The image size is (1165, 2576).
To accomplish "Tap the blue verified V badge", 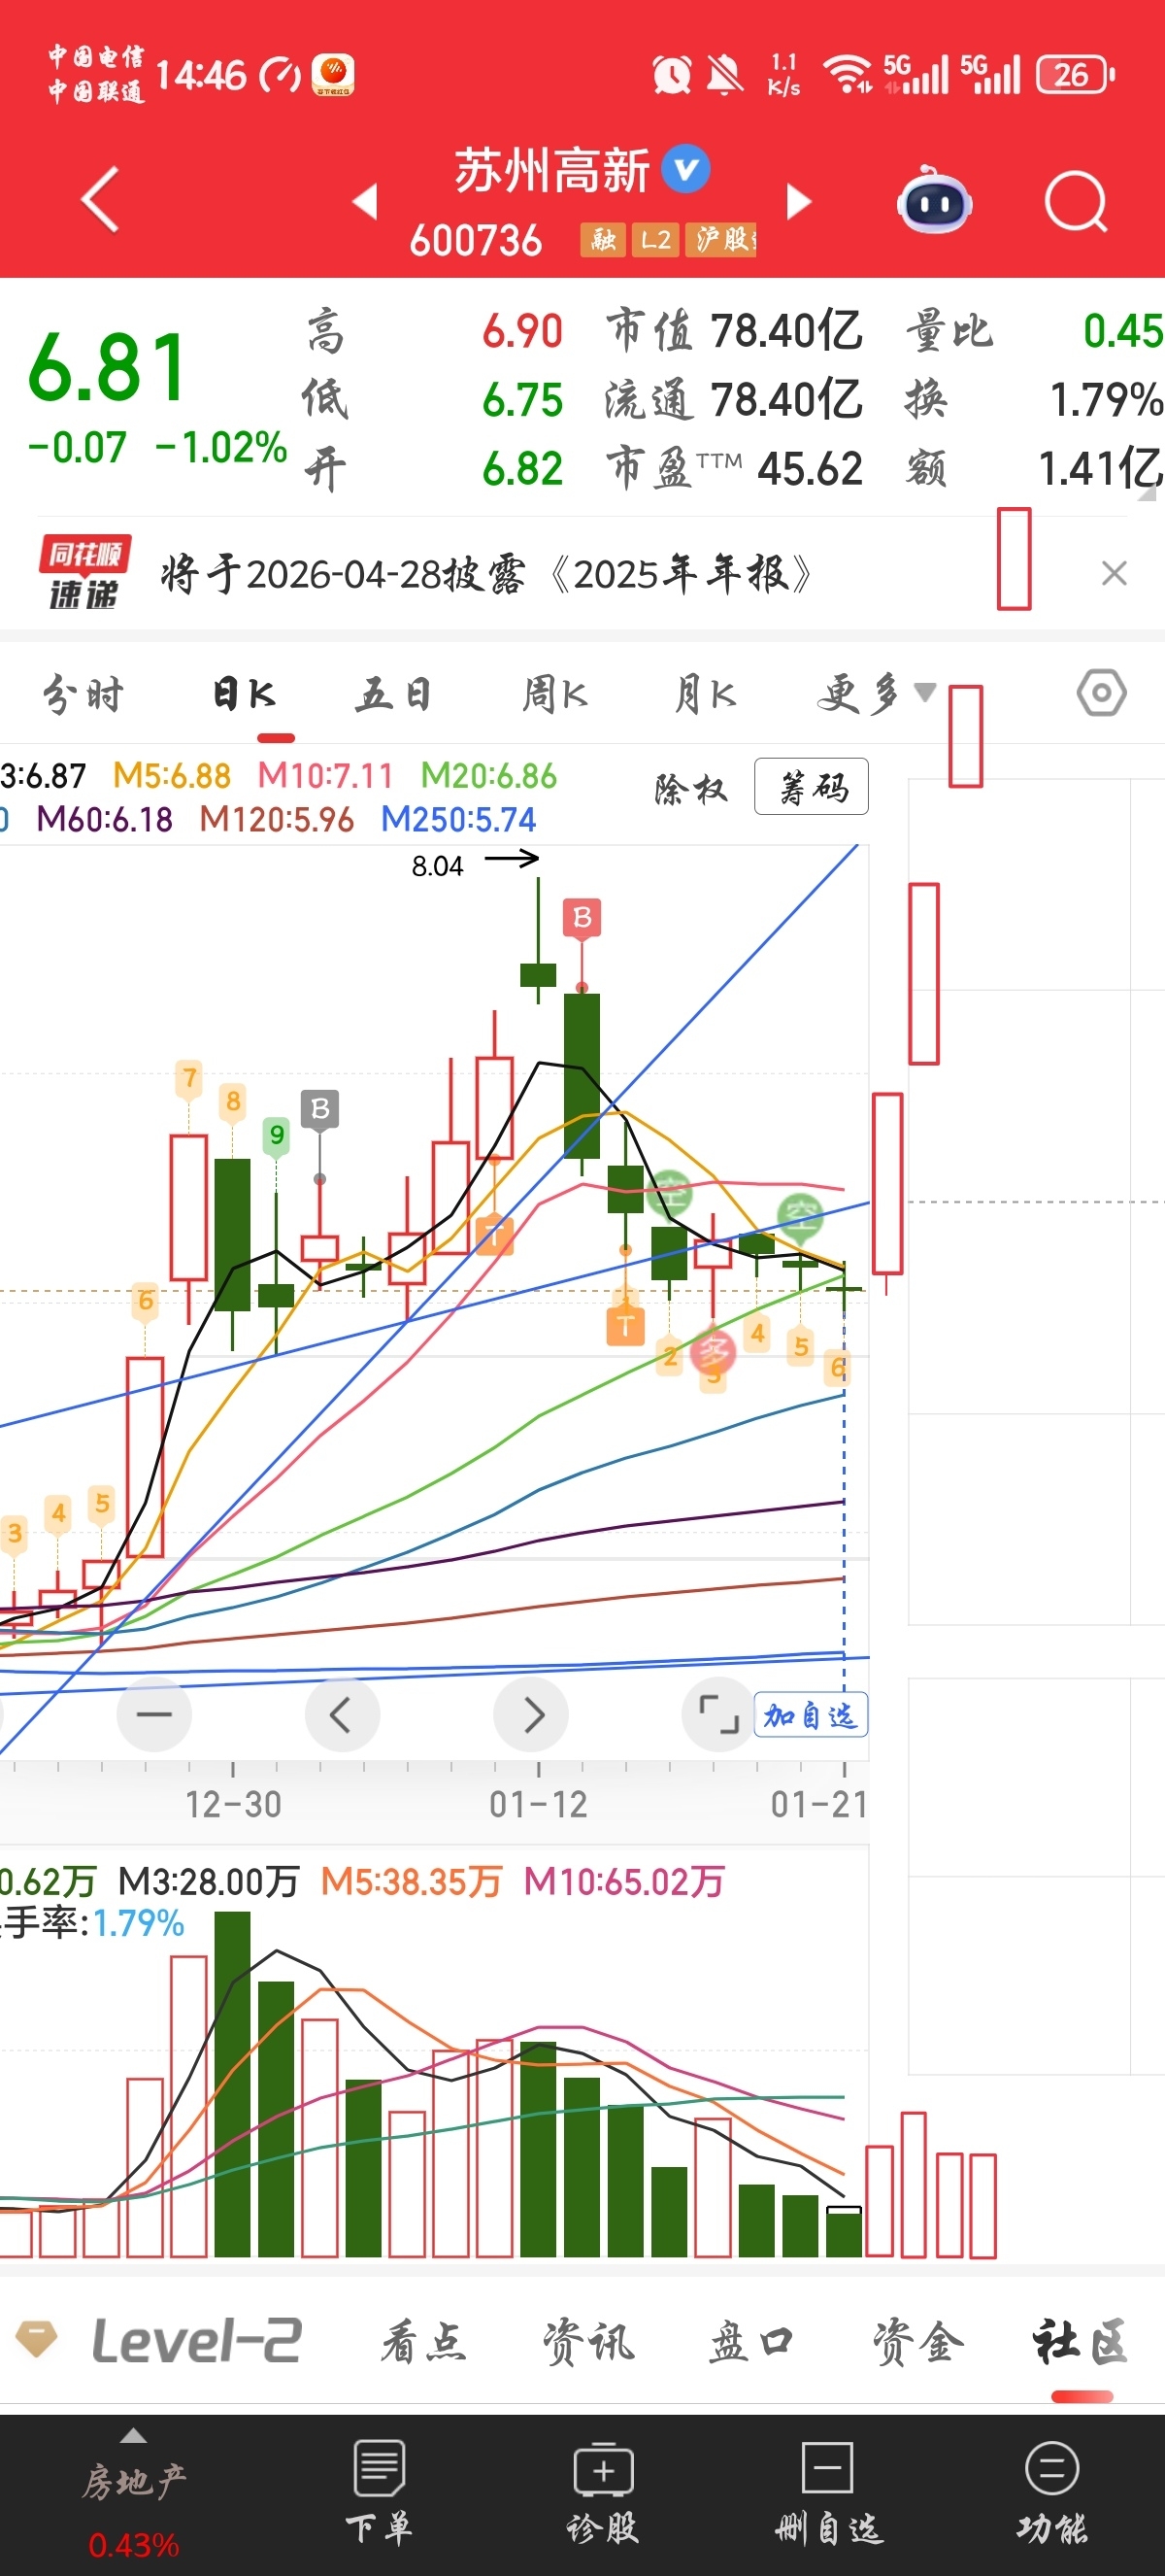I will tap(686, 169).
